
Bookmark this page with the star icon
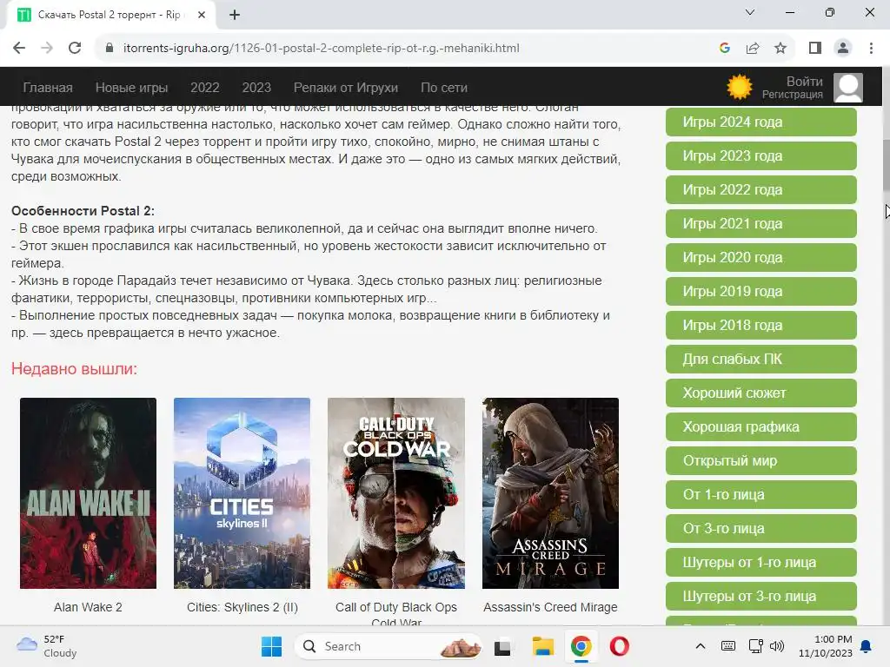(x=780, y=49)
